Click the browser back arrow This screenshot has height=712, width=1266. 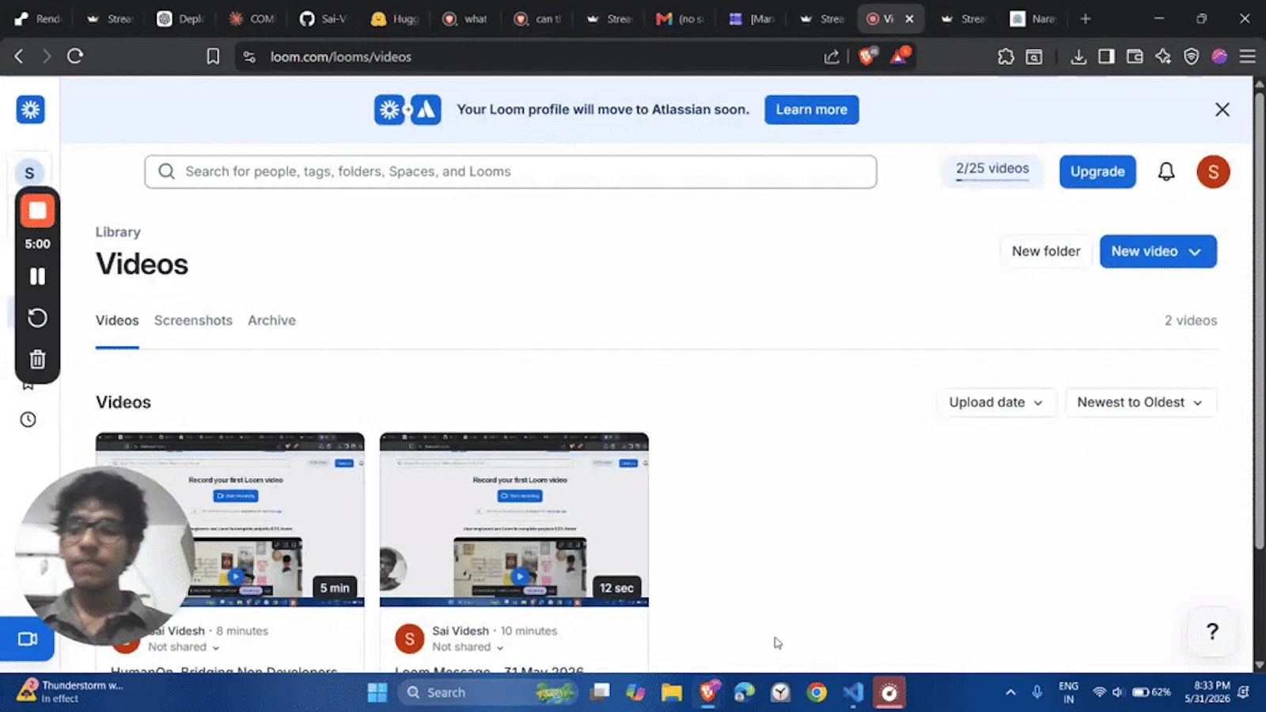click(x=19, y=56)
